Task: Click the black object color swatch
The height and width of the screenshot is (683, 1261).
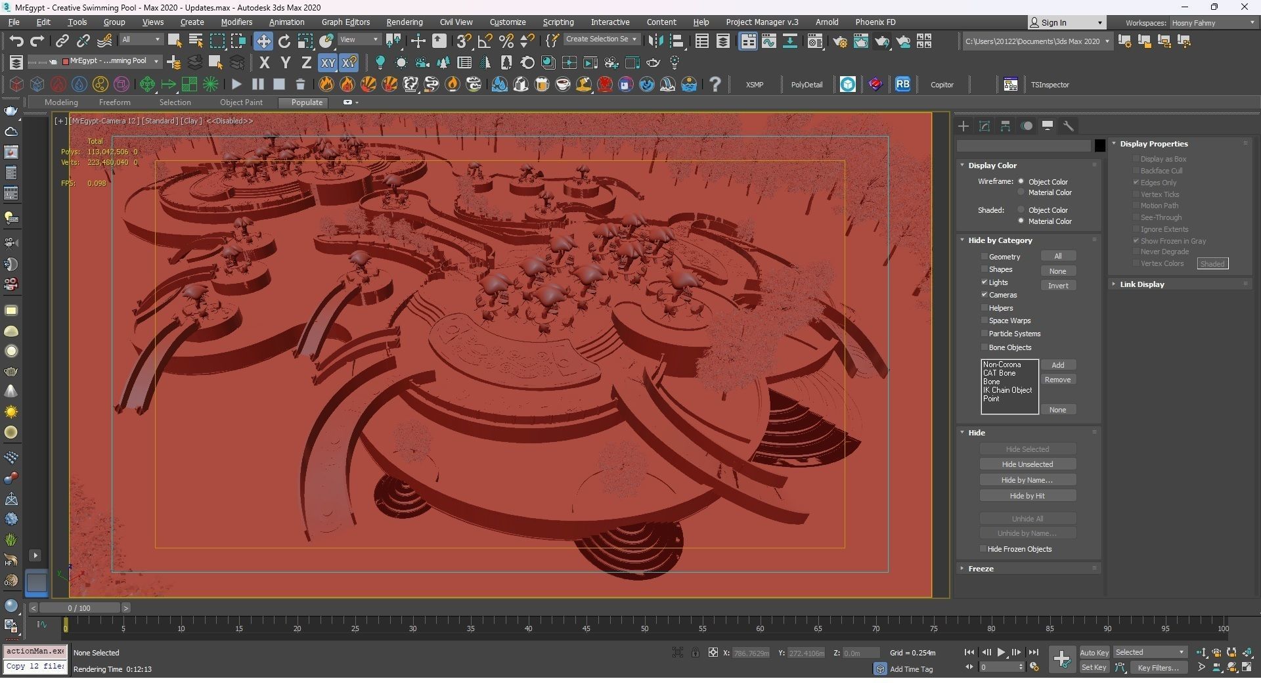Action: tap(1100, 146)
